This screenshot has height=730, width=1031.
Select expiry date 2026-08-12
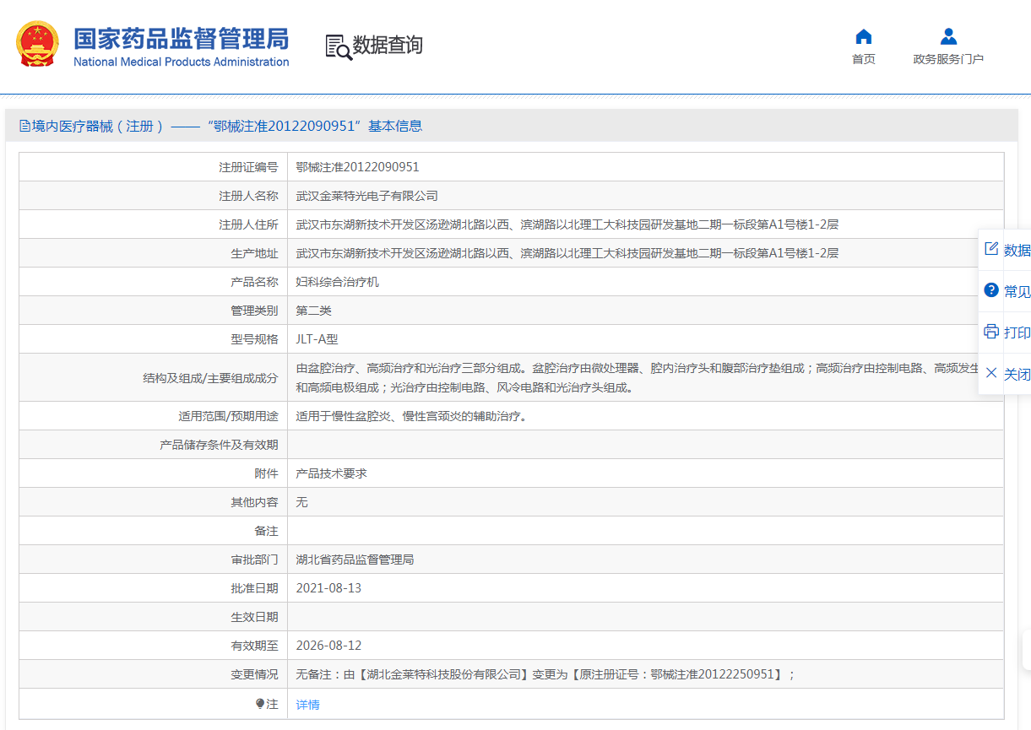328,646
